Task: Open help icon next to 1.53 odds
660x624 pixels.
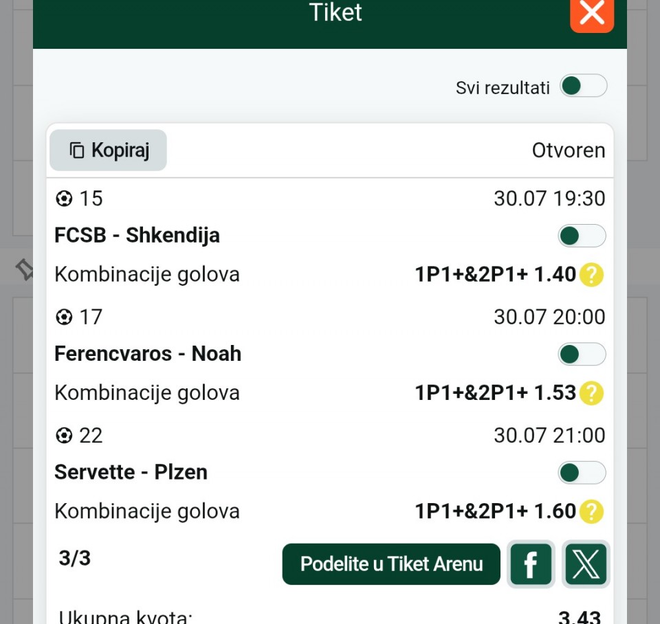Action: click(x=591, y=393)
